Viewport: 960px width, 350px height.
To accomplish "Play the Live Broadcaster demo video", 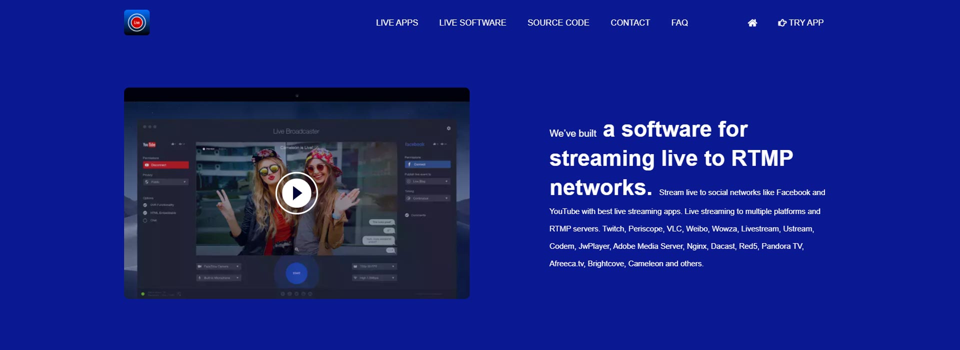I will (x=296, y=193).
